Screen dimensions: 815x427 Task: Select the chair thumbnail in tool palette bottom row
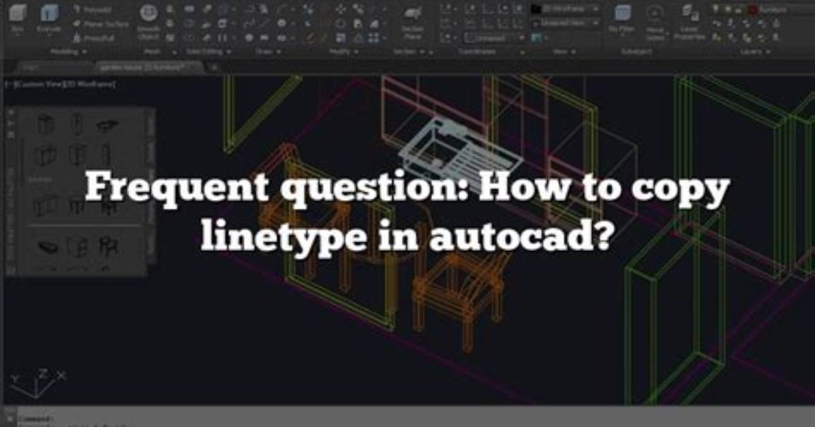point(108,245)
